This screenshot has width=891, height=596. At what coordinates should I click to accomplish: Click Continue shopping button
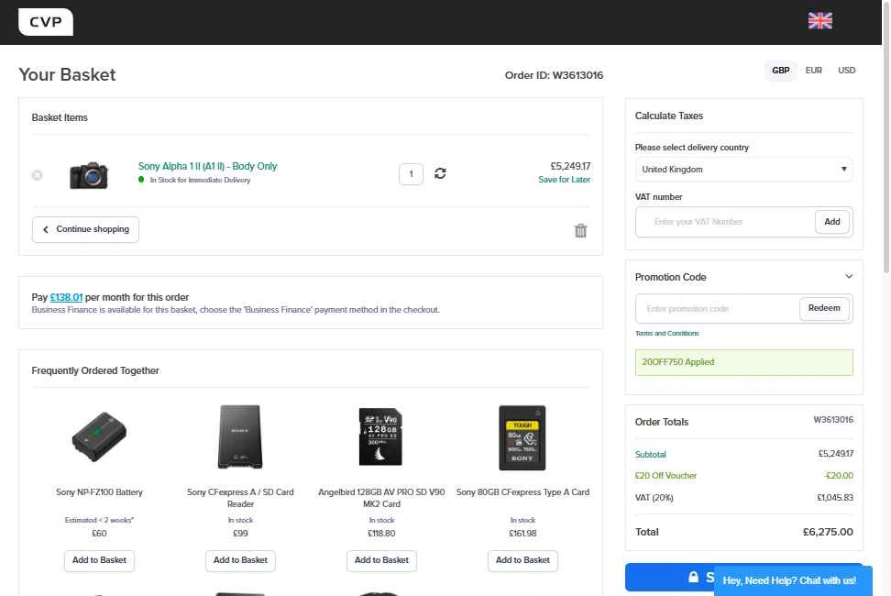[85, 229]
